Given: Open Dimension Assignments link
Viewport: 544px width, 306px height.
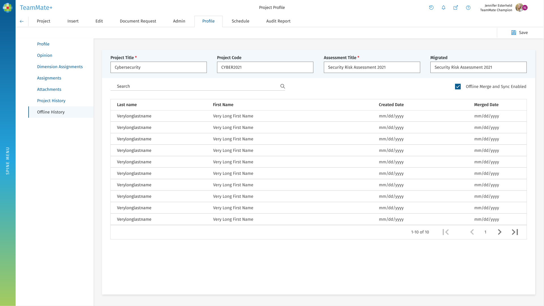Looking at the screenshot, I should coord(60,67).
